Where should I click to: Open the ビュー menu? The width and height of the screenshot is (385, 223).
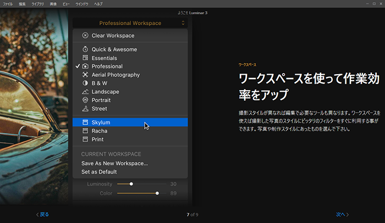click(66, 4)
